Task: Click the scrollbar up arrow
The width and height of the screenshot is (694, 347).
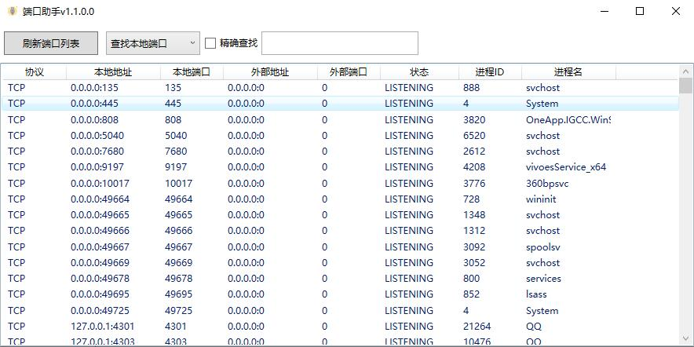Action: 685,72
